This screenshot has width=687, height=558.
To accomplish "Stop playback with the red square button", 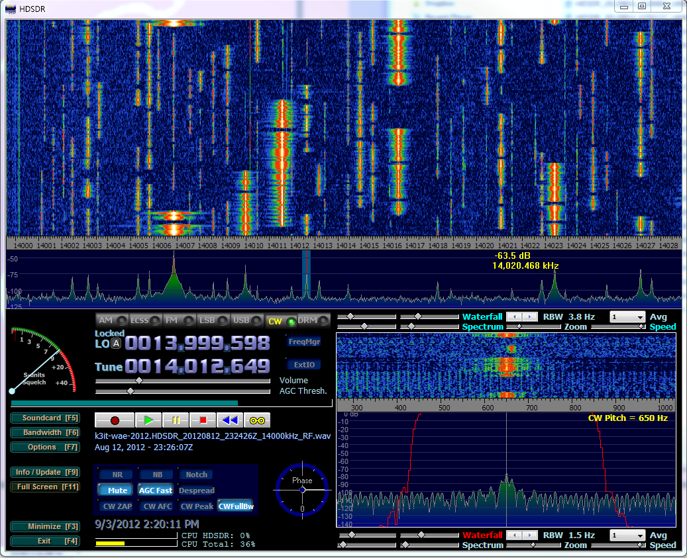I will pos(203,420).
